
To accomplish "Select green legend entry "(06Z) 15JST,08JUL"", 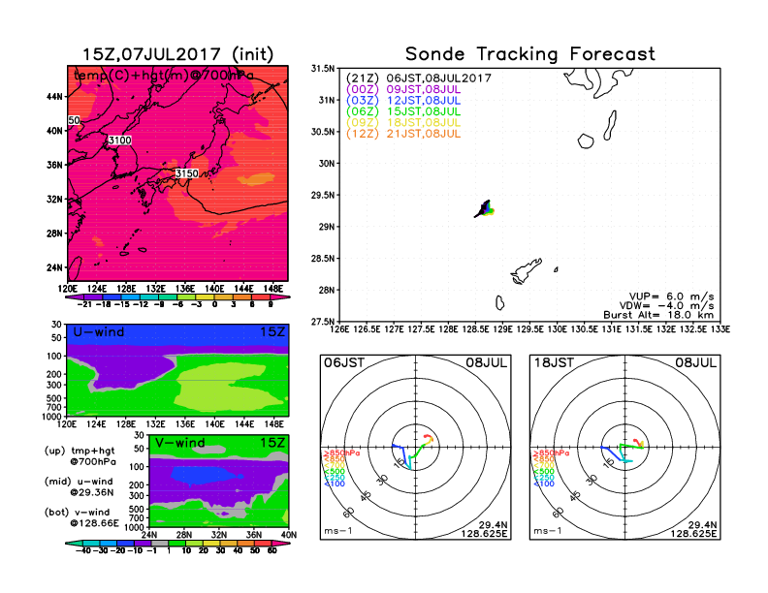I will (403, 111).
